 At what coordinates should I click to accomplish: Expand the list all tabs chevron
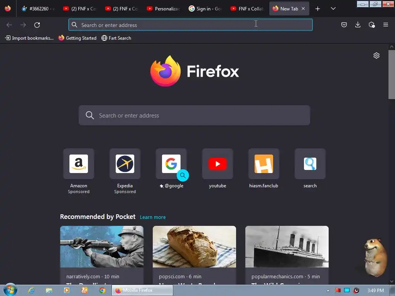[x=333, y=8]
